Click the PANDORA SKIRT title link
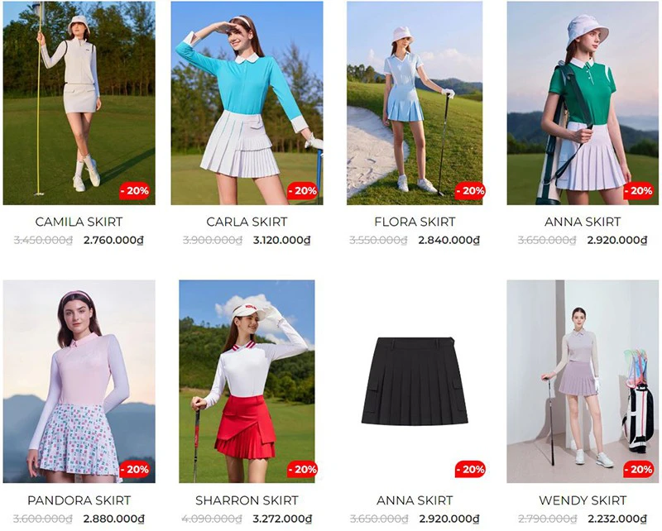The width and height of the screenshot is (662, 531). (79, 500)
